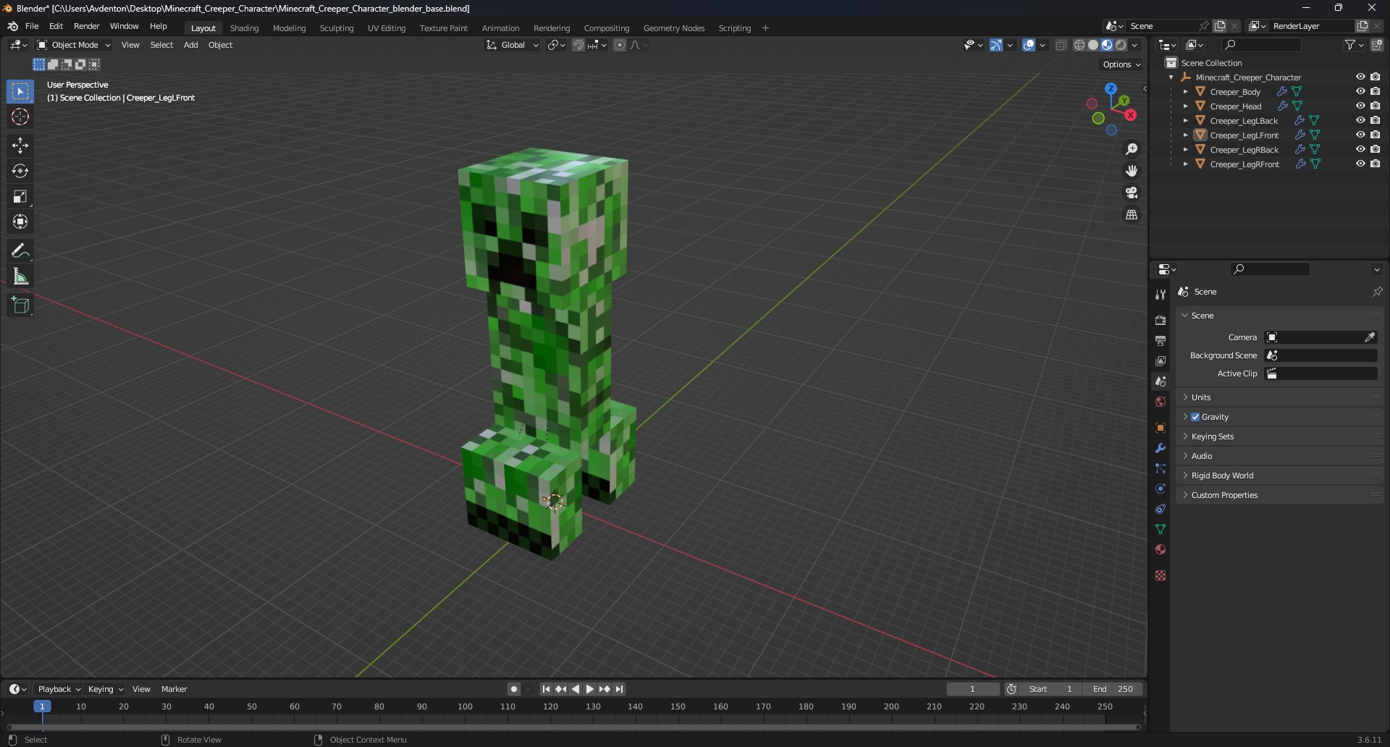The height and width of the screenshot is (747, 1390).
Task: Switch orthographic/perspective grid icon
Action: coord(1132,215)
